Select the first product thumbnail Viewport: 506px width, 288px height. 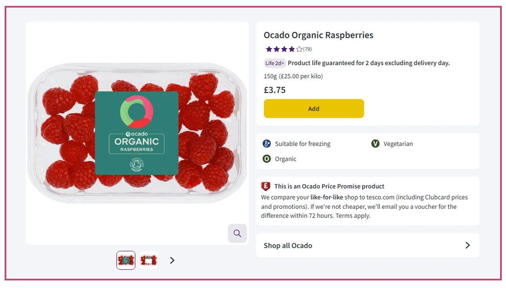coord(126,260)
